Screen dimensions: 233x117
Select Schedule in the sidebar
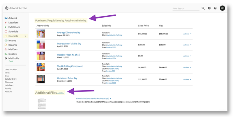click(13, 32)
